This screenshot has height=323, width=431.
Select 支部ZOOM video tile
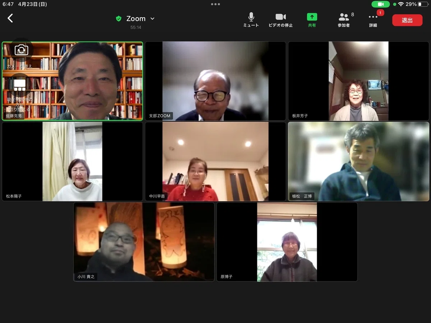coord(215,81)
